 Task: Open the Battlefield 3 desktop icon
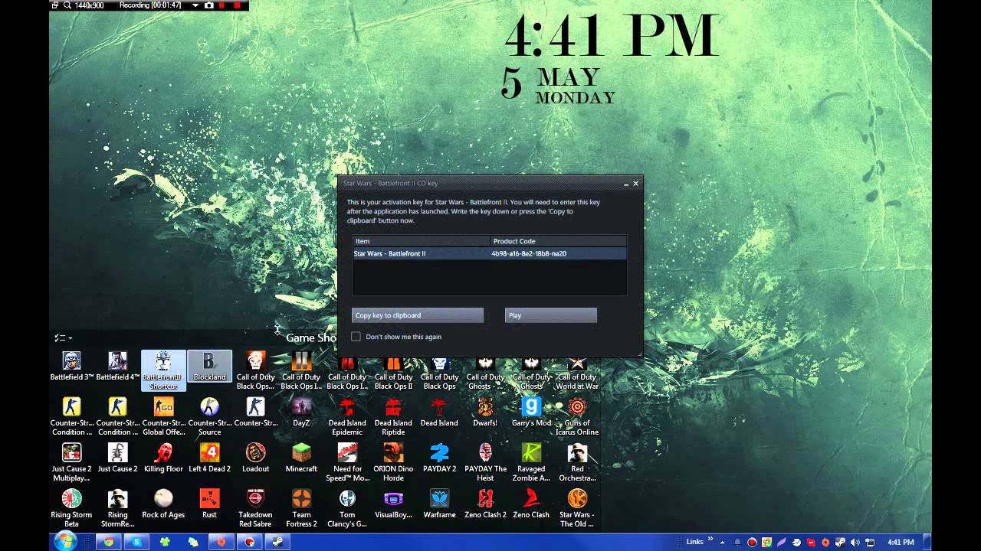pos(71,366)
